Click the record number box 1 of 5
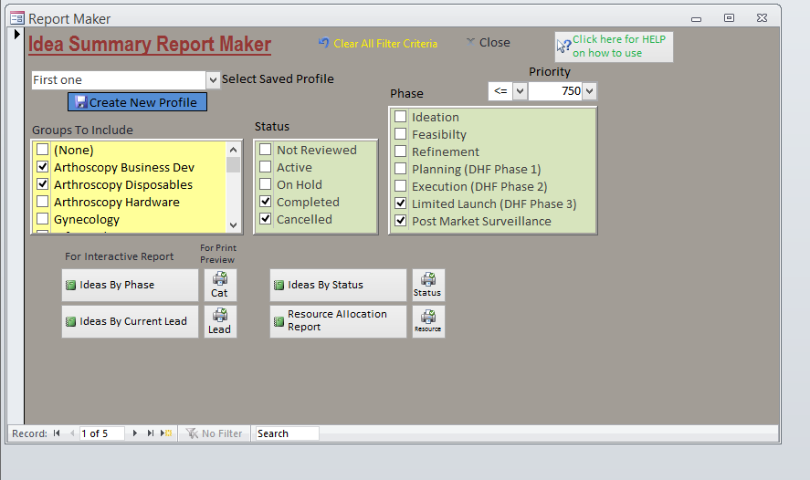Viewport: 810px width, 480px height. 101,433
